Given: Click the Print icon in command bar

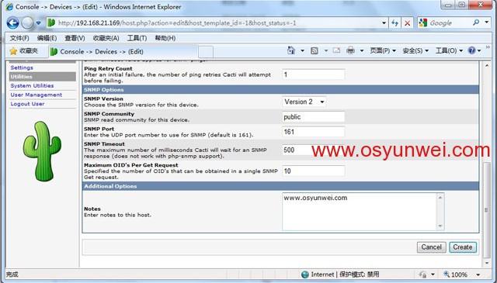Looking at the screenshot, I should pyautogui.click(x=350, y=50).
